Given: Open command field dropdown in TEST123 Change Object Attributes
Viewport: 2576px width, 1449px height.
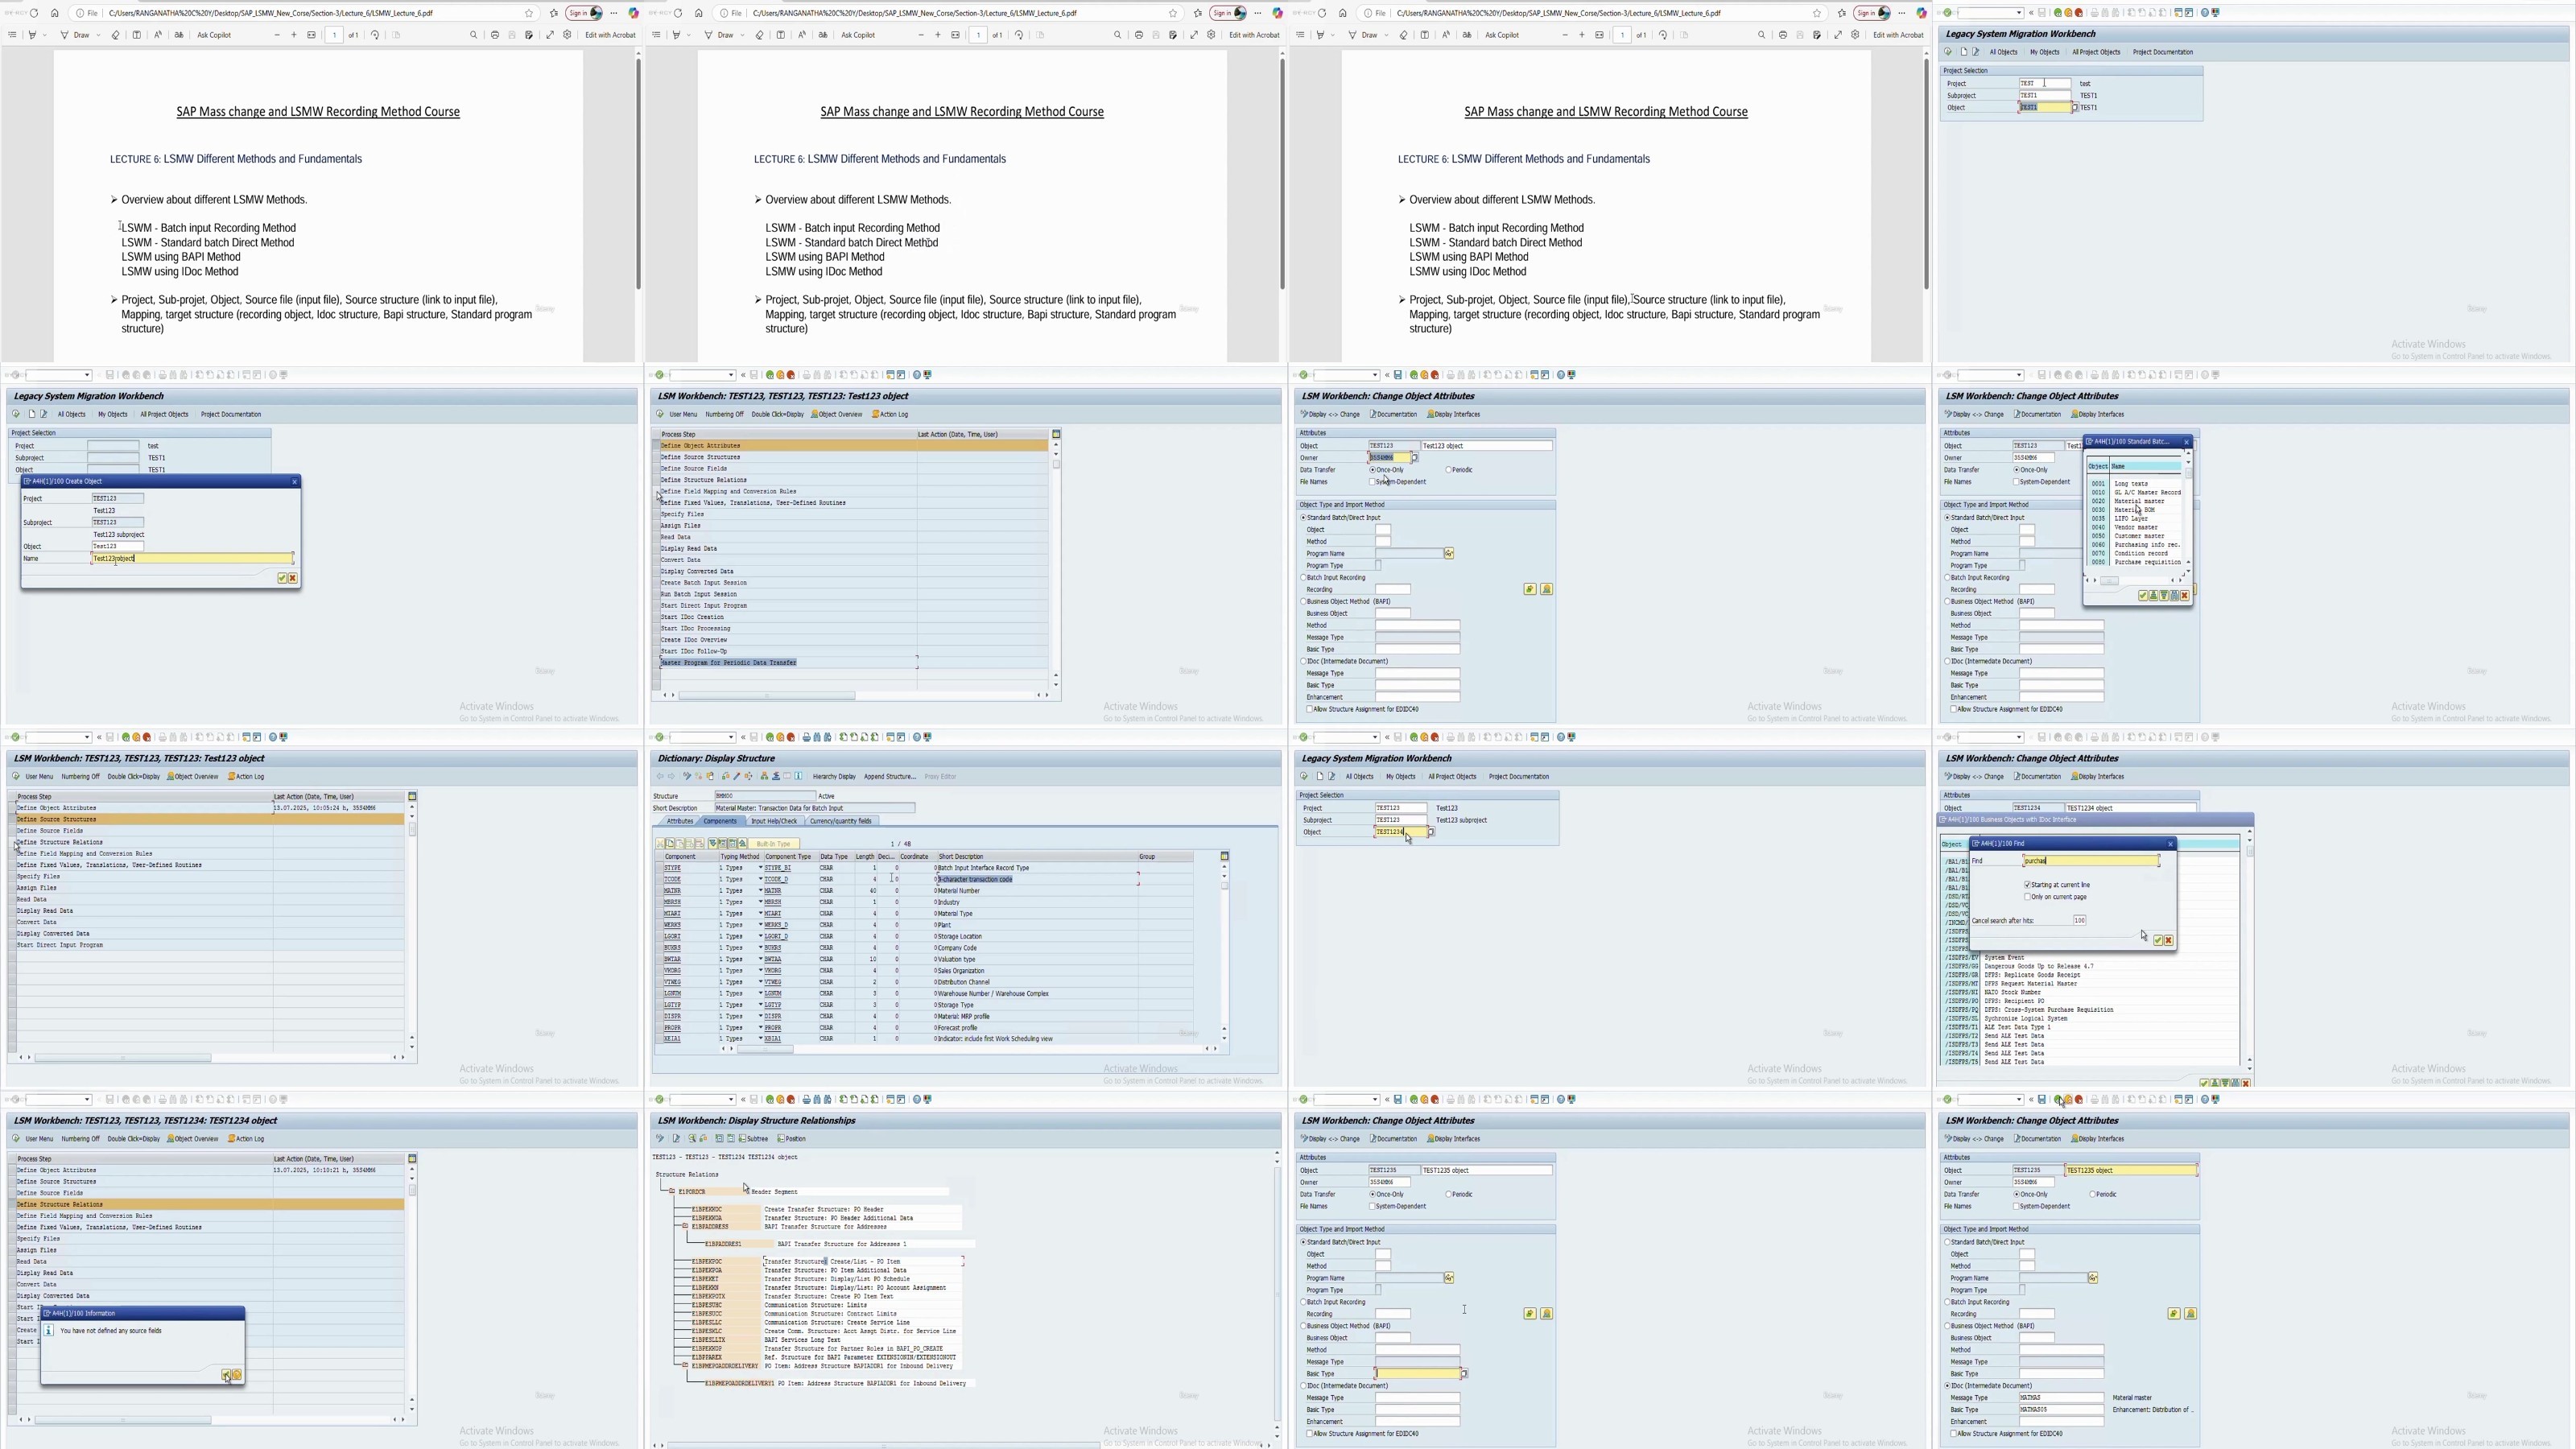Looking at the screenshot, I should pyautogui.click(x=1375, y=375).
